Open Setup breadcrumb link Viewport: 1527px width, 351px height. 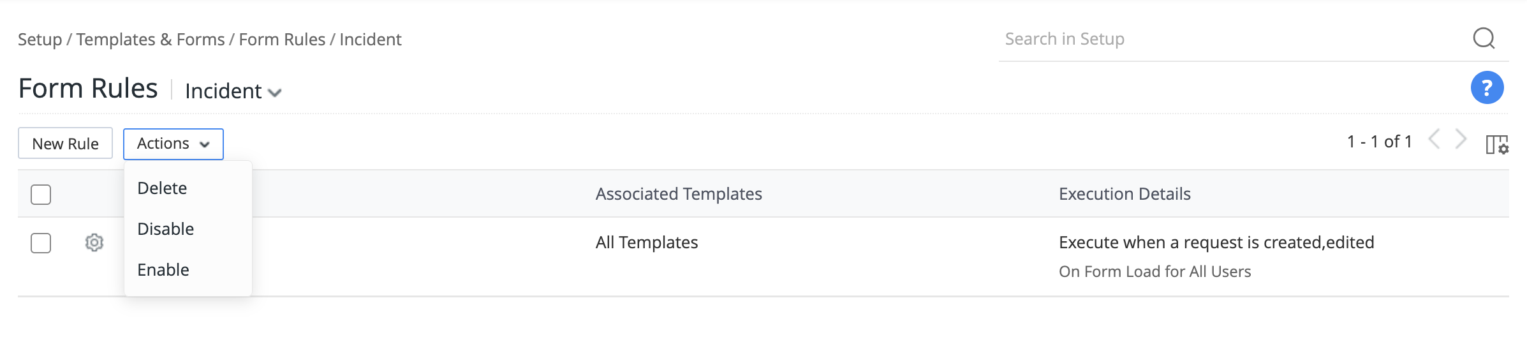[x=40, y=40]
